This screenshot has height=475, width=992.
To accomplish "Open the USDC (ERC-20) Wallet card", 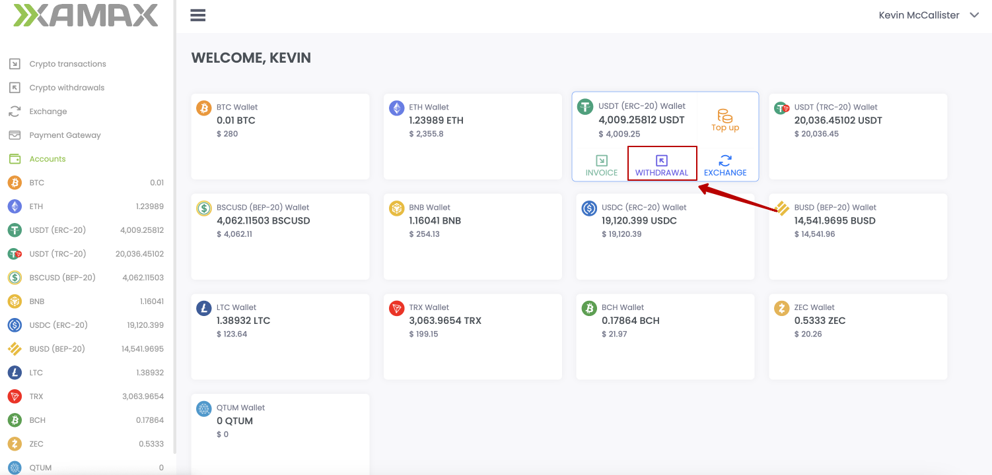I will (665, 237).
